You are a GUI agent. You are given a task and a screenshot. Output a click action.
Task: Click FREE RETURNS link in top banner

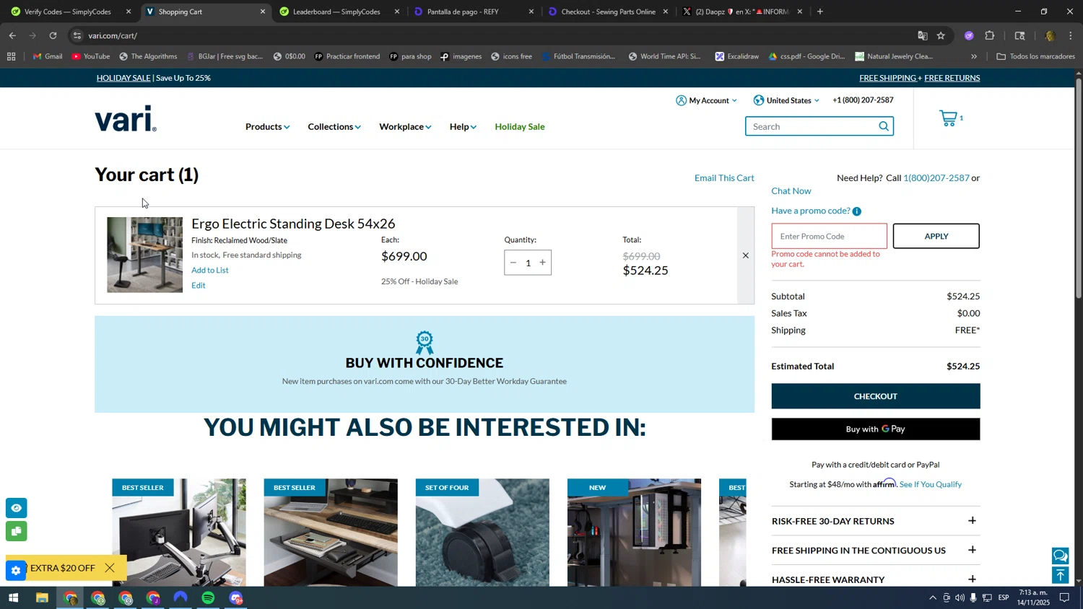pos(952,78)
